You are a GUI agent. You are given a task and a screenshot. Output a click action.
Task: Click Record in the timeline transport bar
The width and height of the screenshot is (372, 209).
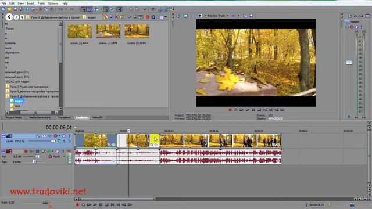click(x=77, y=205)
